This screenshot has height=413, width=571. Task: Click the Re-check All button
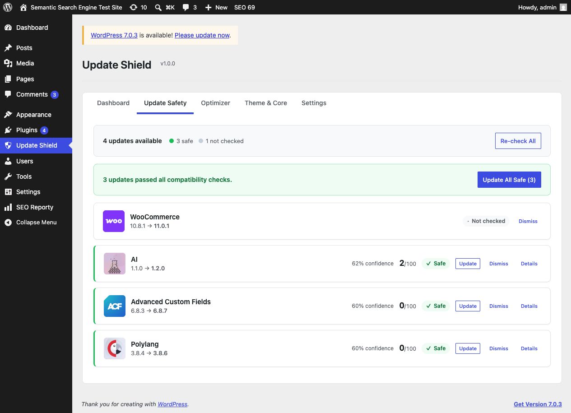pos(518,141)
